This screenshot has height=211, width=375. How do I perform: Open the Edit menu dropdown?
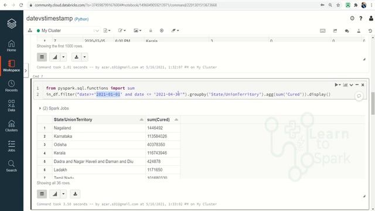pyautogui.click(x=122, y=30)
